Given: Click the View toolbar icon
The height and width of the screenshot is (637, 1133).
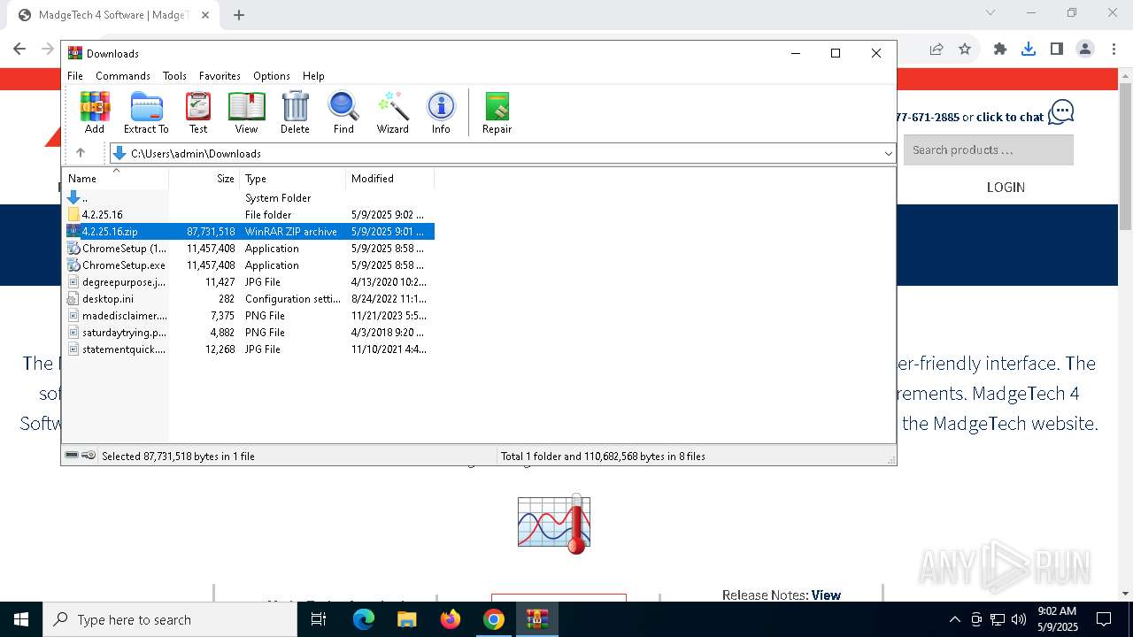Looking at the screenshot, I should (x=246, y=112).
